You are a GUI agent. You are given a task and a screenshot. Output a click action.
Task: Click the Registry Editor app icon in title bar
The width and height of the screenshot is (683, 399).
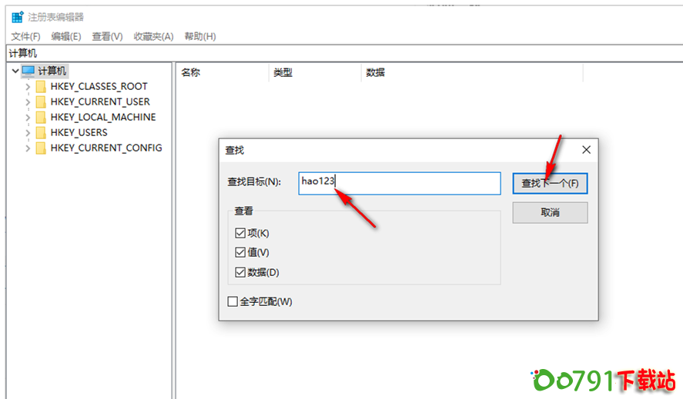click(x=17, y=17)
